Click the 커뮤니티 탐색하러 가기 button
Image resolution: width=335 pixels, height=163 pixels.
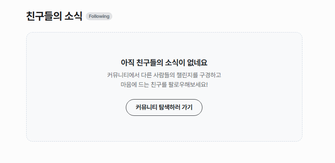click(x=164, y=107)
